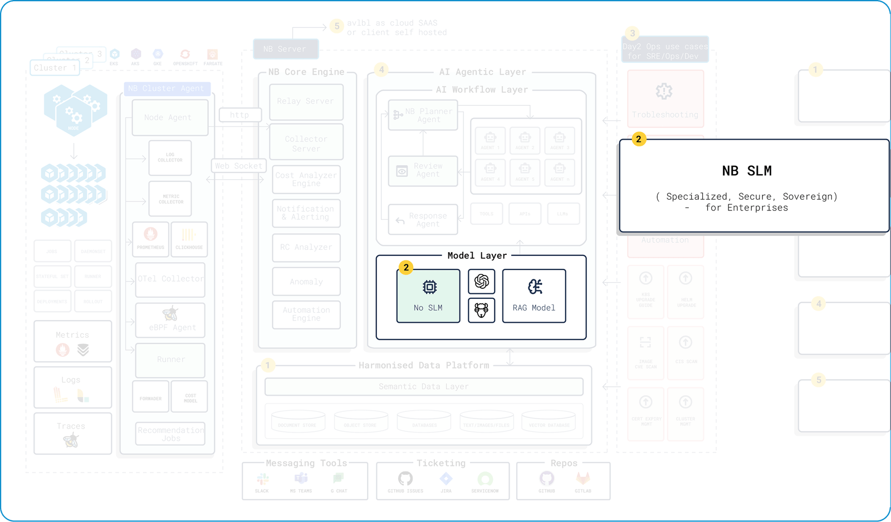Click the Node Agent box

[x=170, y=117]
